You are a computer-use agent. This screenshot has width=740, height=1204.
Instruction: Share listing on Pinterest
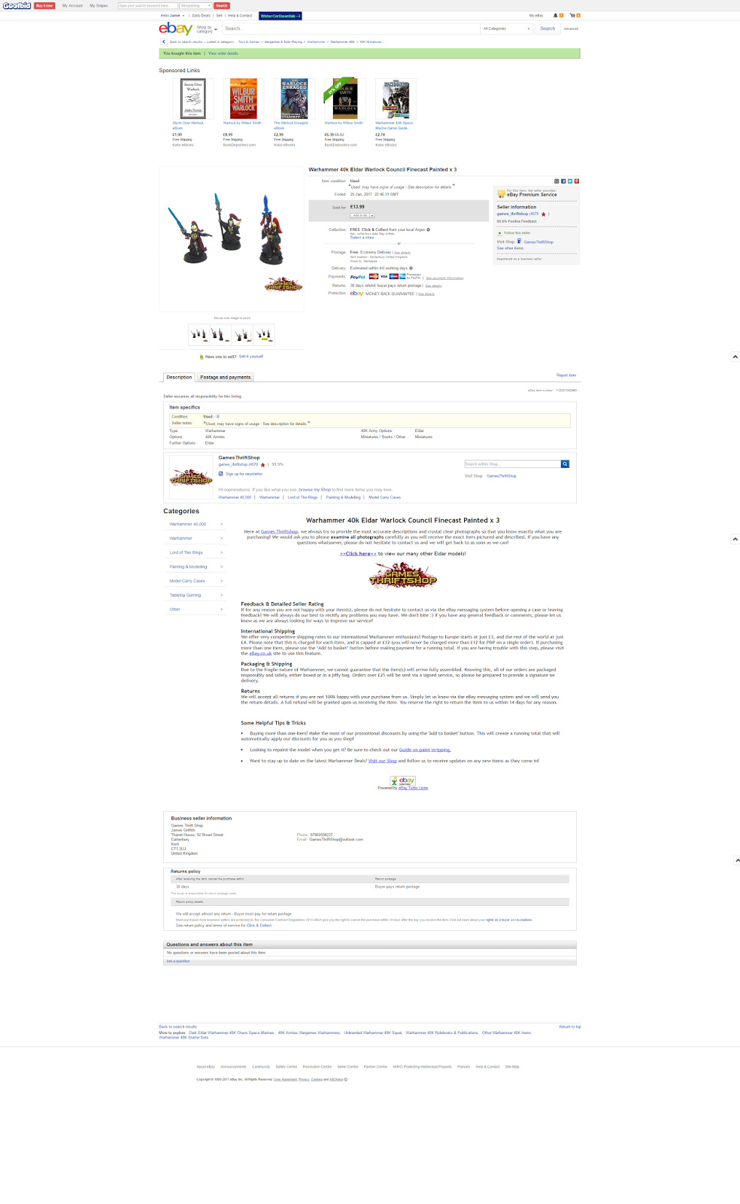(x=577, y=181)
